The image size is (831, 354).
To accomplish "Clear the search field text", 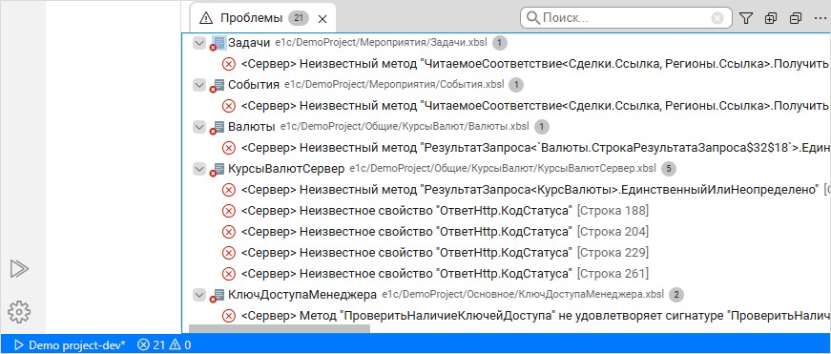I will point(717,18).
